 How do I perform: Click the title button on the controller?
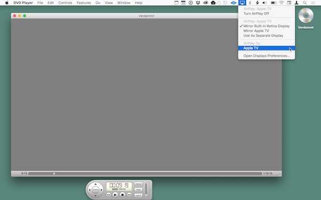point(138,189)
